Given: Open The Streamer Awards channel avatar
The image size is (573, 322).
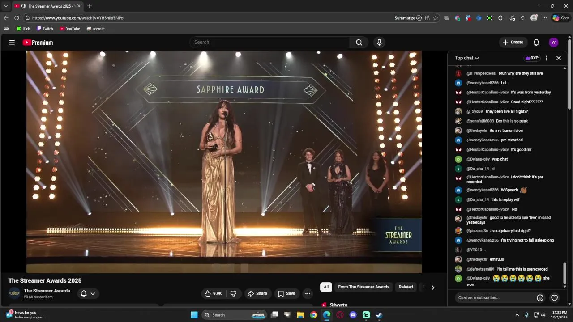Looking at the screenshot, I should (x=14, y=293).
